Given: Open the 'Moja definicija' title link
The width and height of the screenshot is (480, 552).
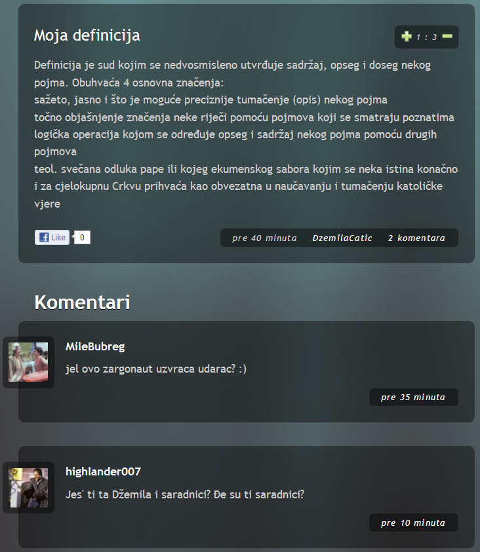Looking at the screenshot, I should [87, 35].
